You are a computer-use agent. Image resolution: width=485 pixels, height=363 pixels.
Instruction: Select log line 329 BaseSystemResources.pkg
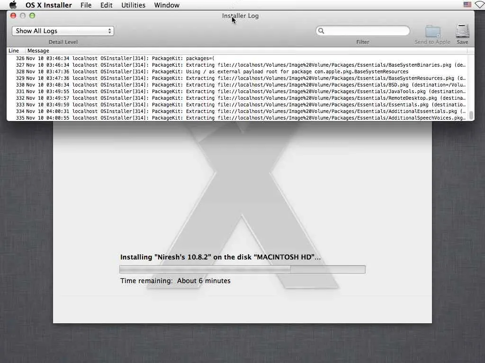(237, 78)
